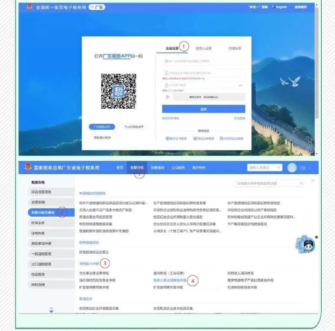
Task: Select the 个人所得税APP option
Action: pyautogui.click(x=134, y=127)
